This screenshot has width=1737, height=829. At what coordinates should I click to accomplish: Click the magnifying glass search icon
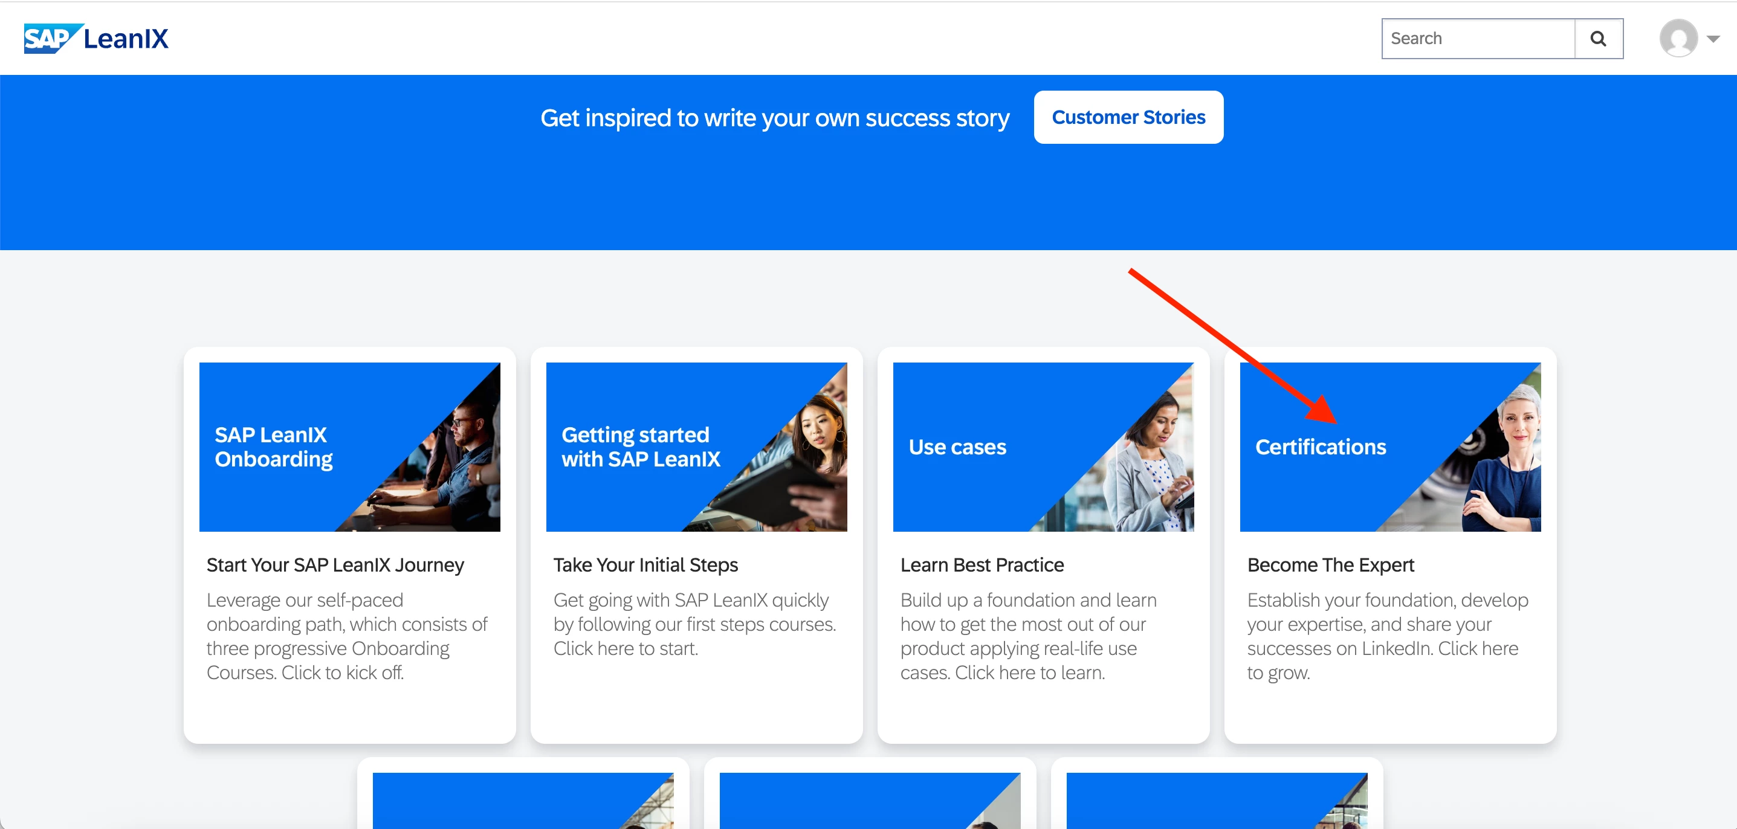click(x=1597, y=39)
